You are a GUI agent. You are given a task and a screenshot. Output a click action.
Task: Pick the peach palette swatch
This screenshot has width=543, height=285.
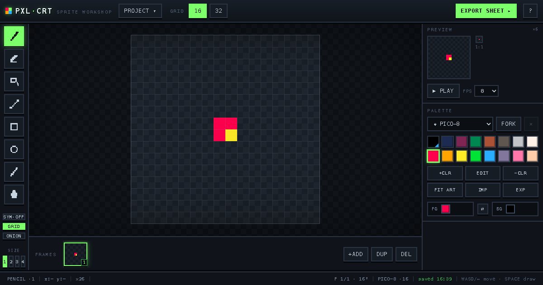tap(532, 156)
